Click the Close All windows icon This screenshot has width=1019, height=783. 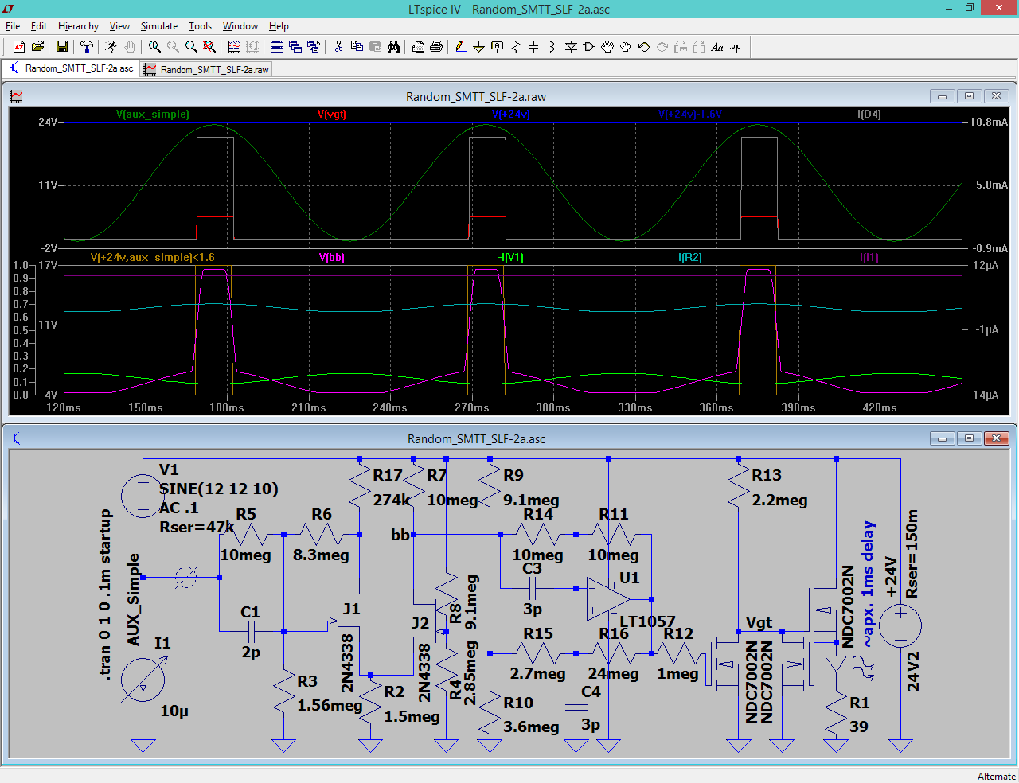[314, 47]
